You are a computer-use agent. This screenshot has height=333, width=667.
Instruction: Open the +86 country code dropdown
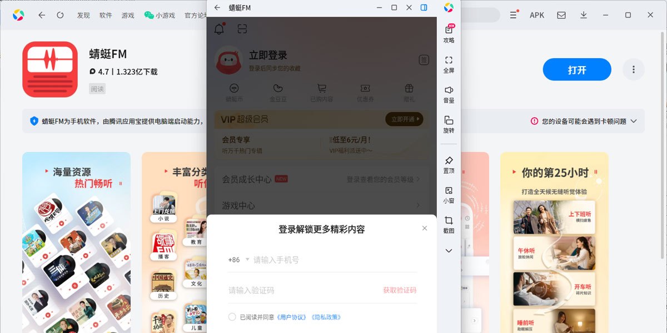click(237, 259)
